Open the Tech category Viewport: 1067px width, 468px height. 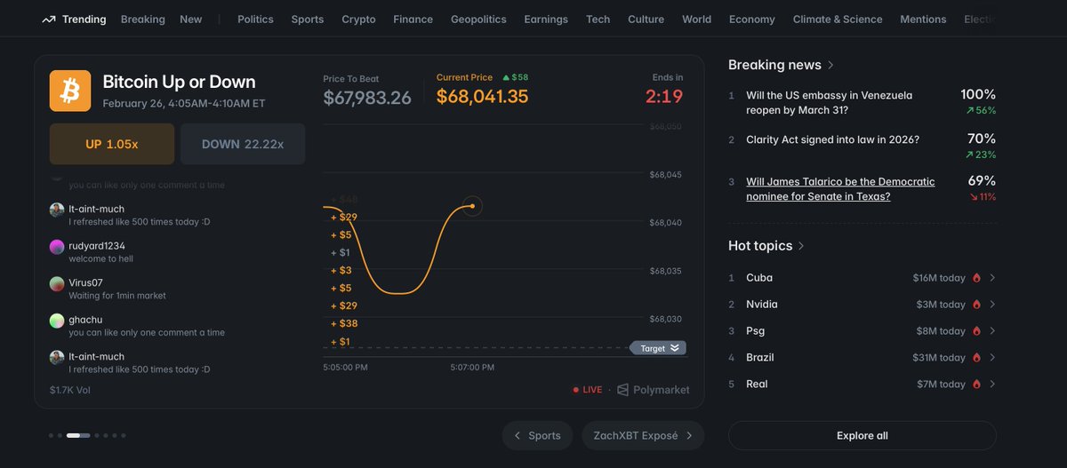pos(598,20)
